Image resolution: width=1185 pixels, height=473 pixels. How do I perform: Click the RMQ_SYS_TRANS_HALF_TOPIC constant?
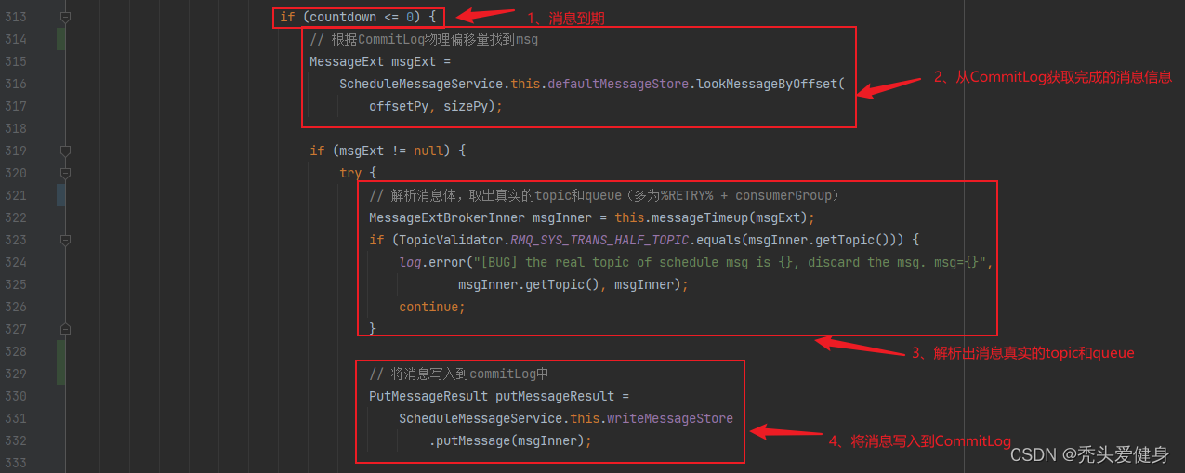coord(599,240)
